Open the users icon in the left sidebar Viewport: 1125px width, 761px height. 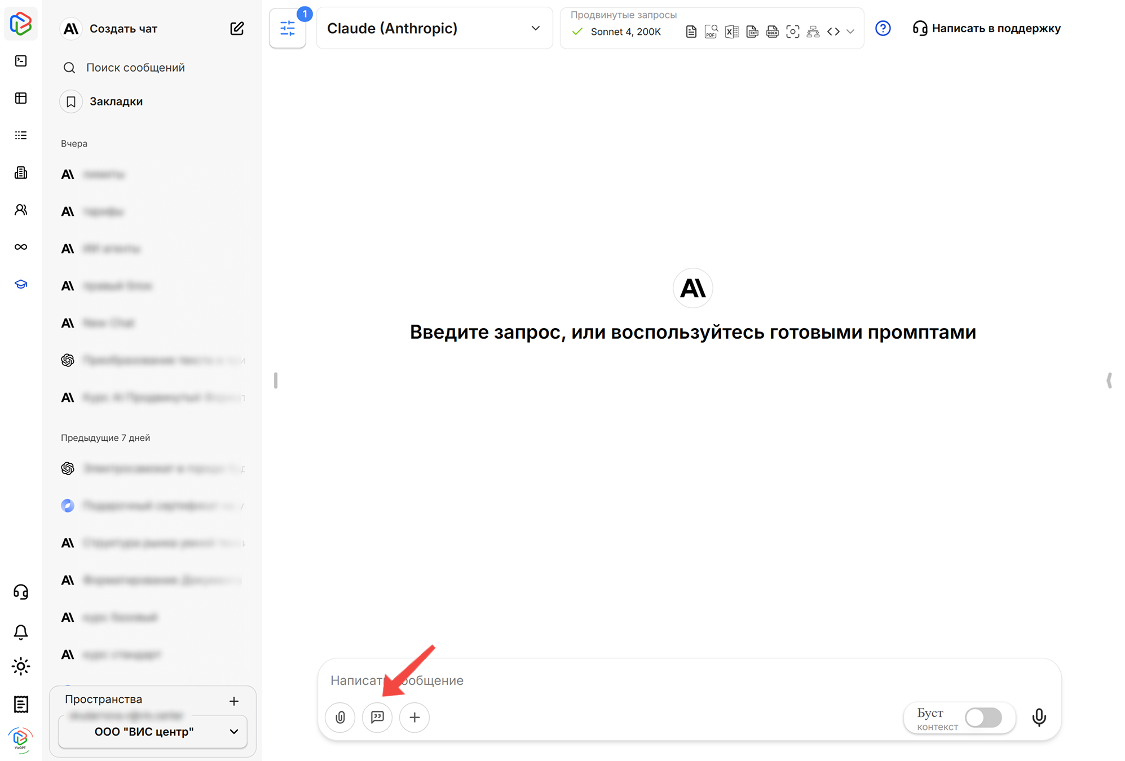pyautogui.click(x=21, y=210)
